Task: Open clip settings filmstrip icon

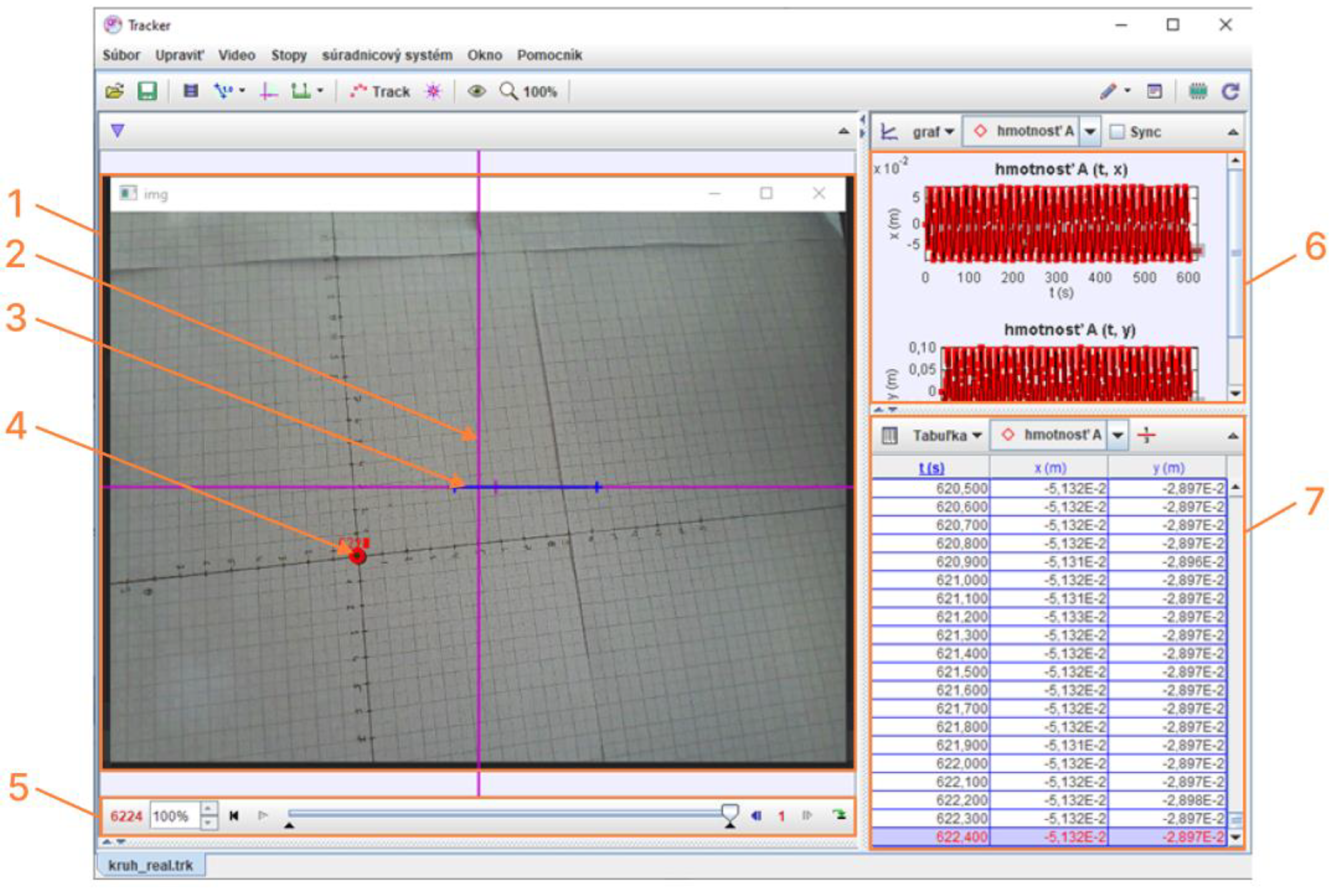Action: click(x=191, y=91)
